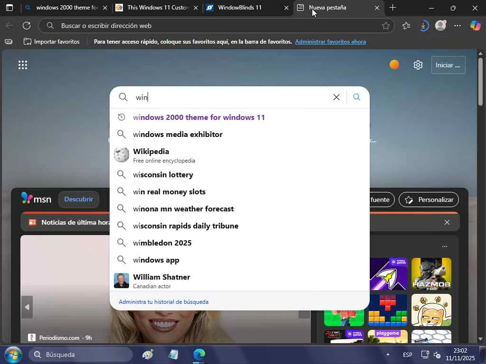Select wimbledon 2025 suggestion

click(x=240, y=243)
